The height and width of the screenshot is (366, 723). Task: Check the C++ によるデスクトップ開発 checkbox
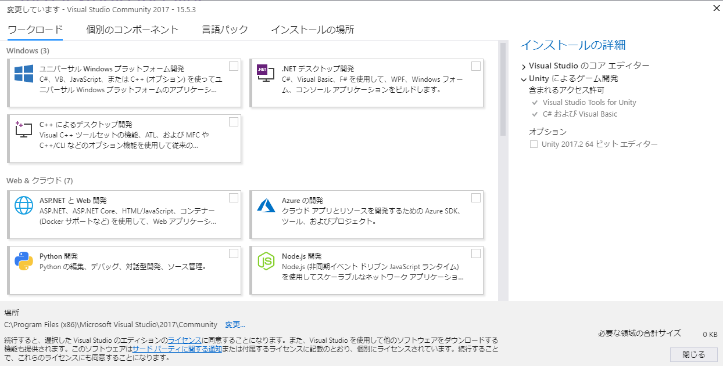(234, 122)
